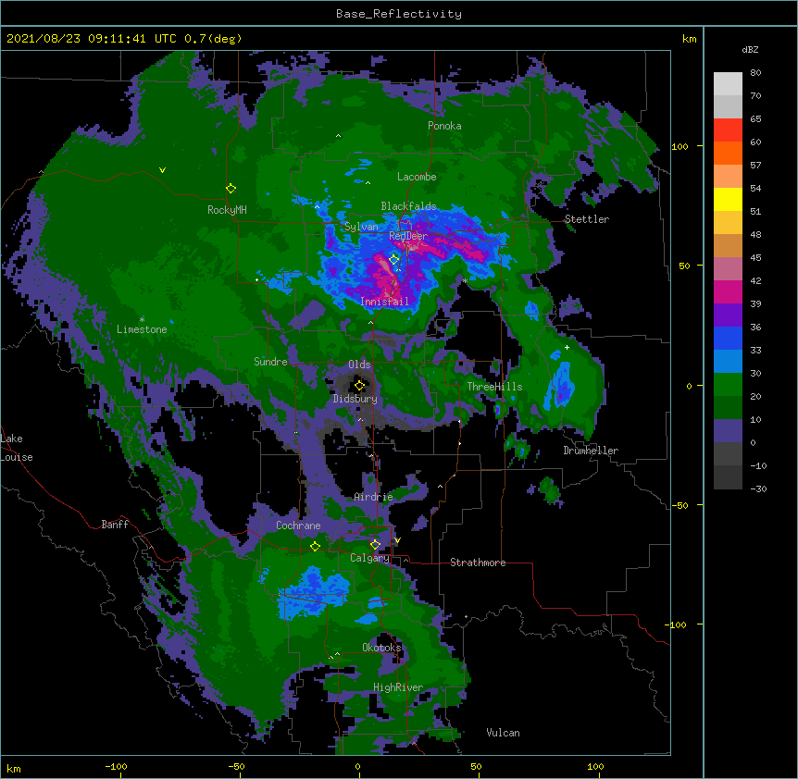
Task: Click the Drumheller label
Action: coord(591,451)
